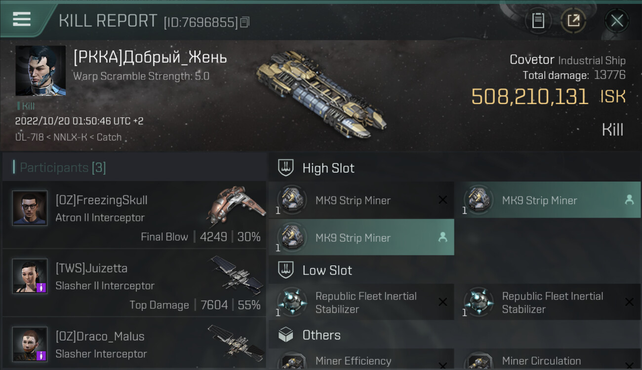Open the Miner Efficiency item

pos(361,360)
